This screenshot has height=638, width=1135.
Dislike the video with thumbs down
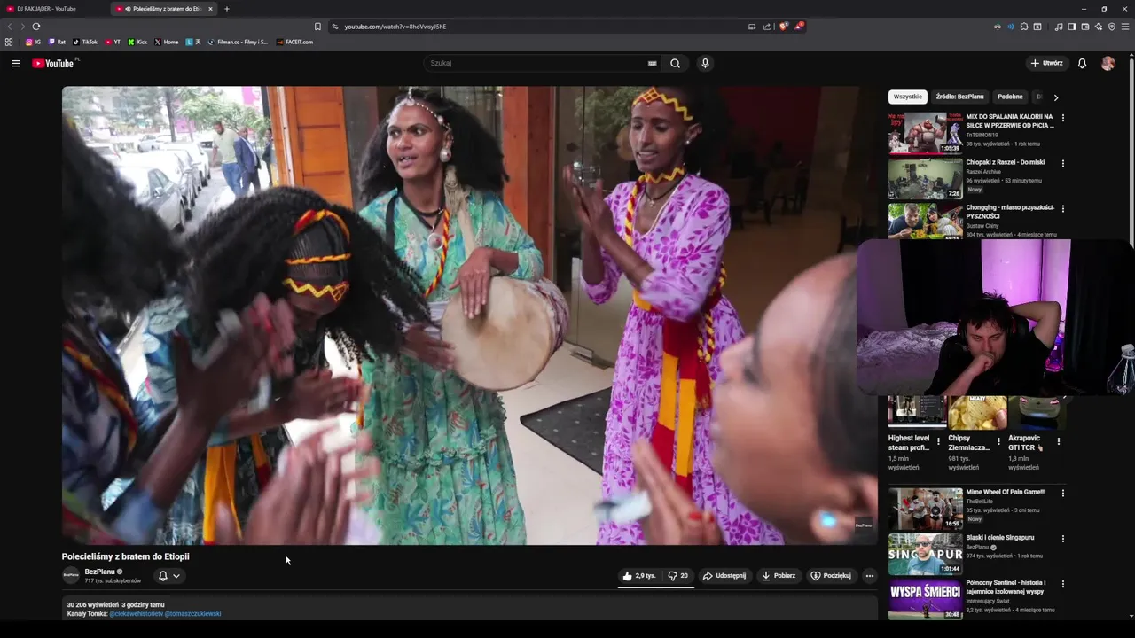tap(678, 576)
